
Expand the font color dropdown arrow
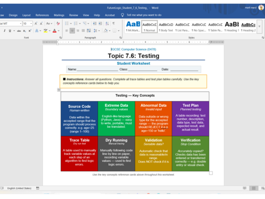(58, 31)
